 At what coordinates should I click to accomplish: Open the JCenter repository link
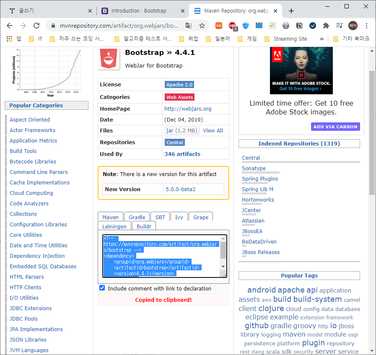252,210
